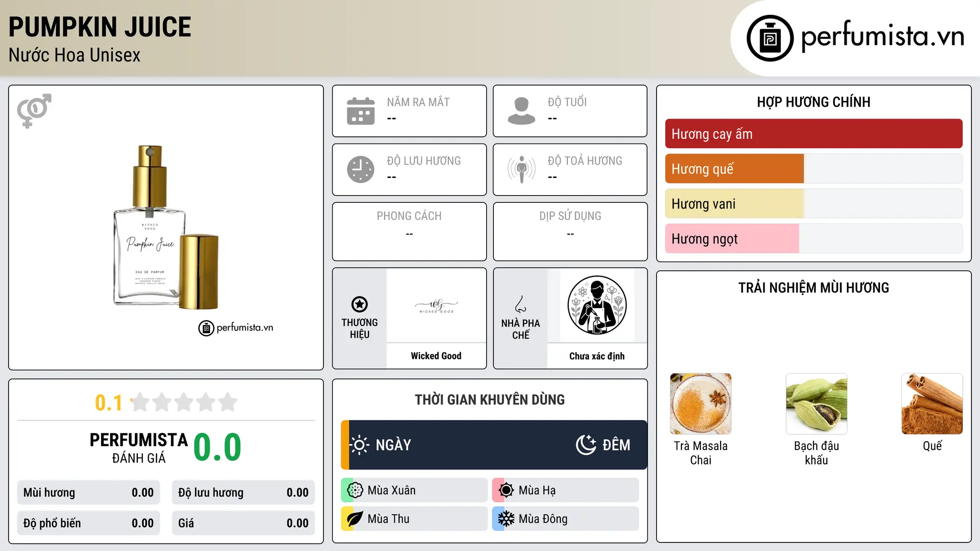
Task: Click the Độ lưu hương score row
Action: coord(243,493)
